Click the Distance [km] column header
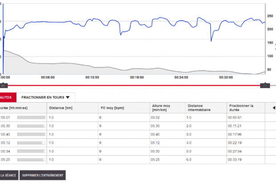The width and height of the screenshot is (276, 183). [x=60, y=108]
